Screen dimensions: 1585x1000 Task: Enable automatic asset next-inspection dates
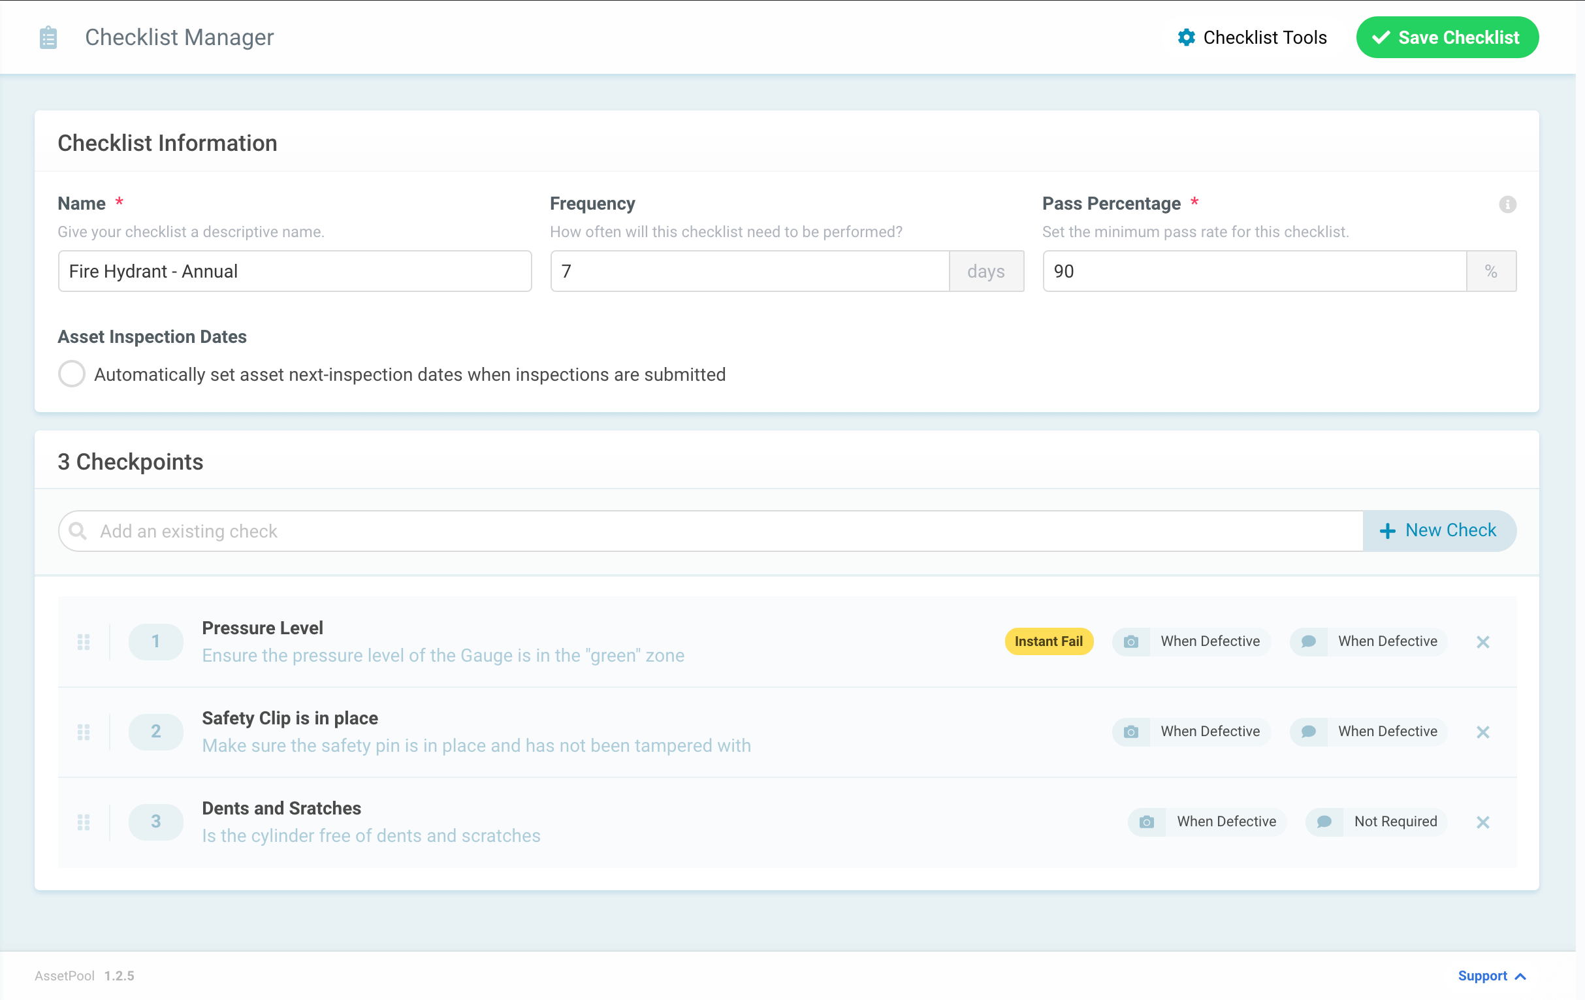coord(71,373)
